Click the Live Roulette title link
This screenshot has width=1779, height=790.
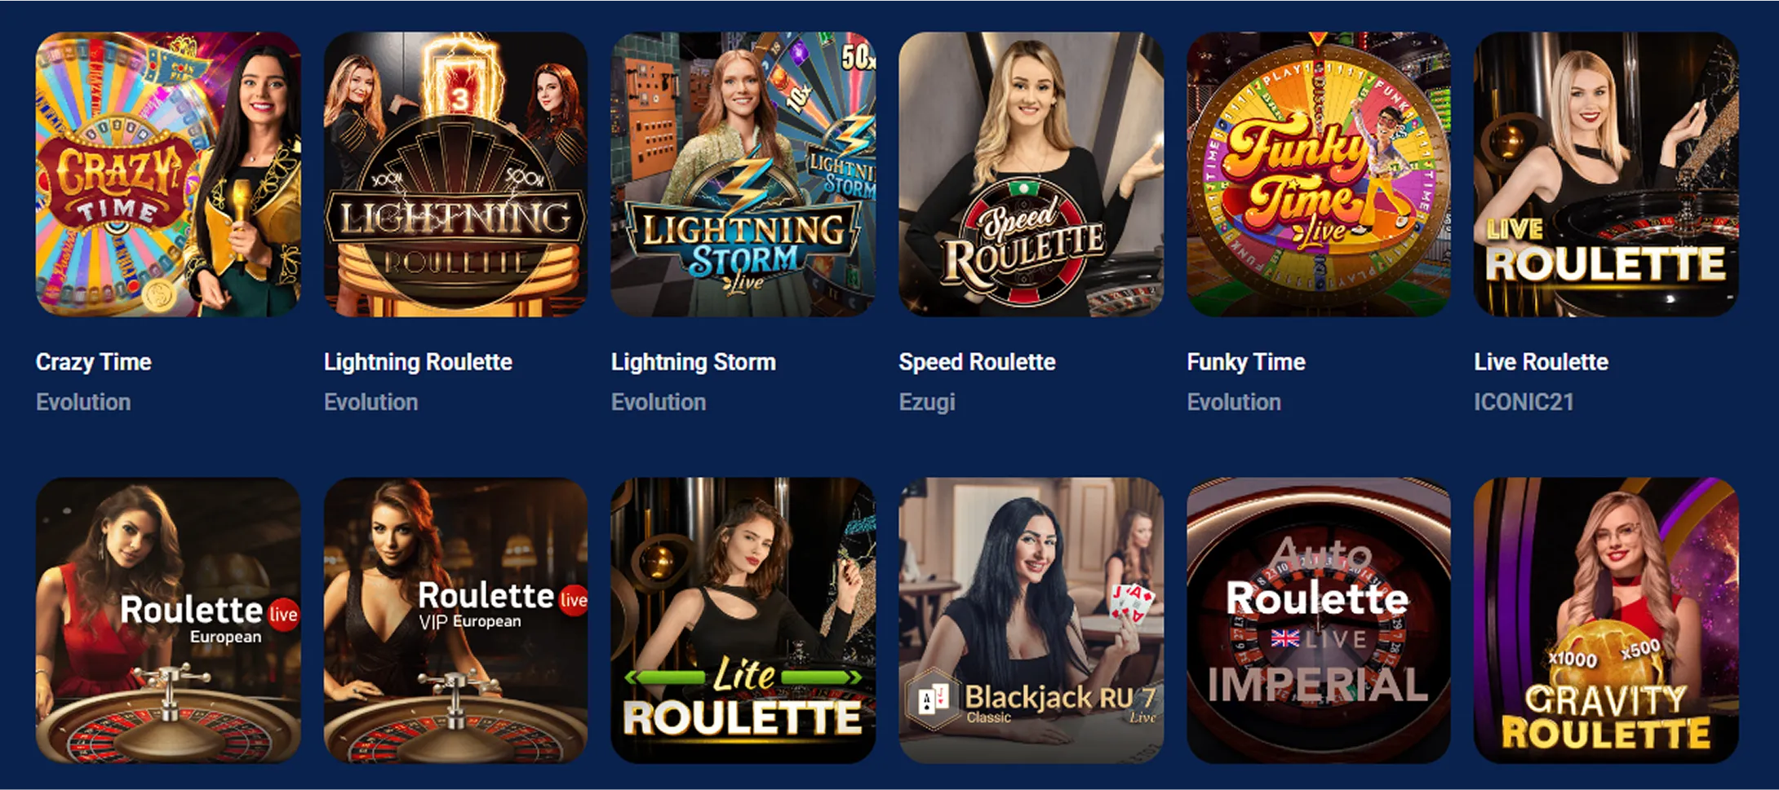pyautogui.click(x=1542, y=362)
